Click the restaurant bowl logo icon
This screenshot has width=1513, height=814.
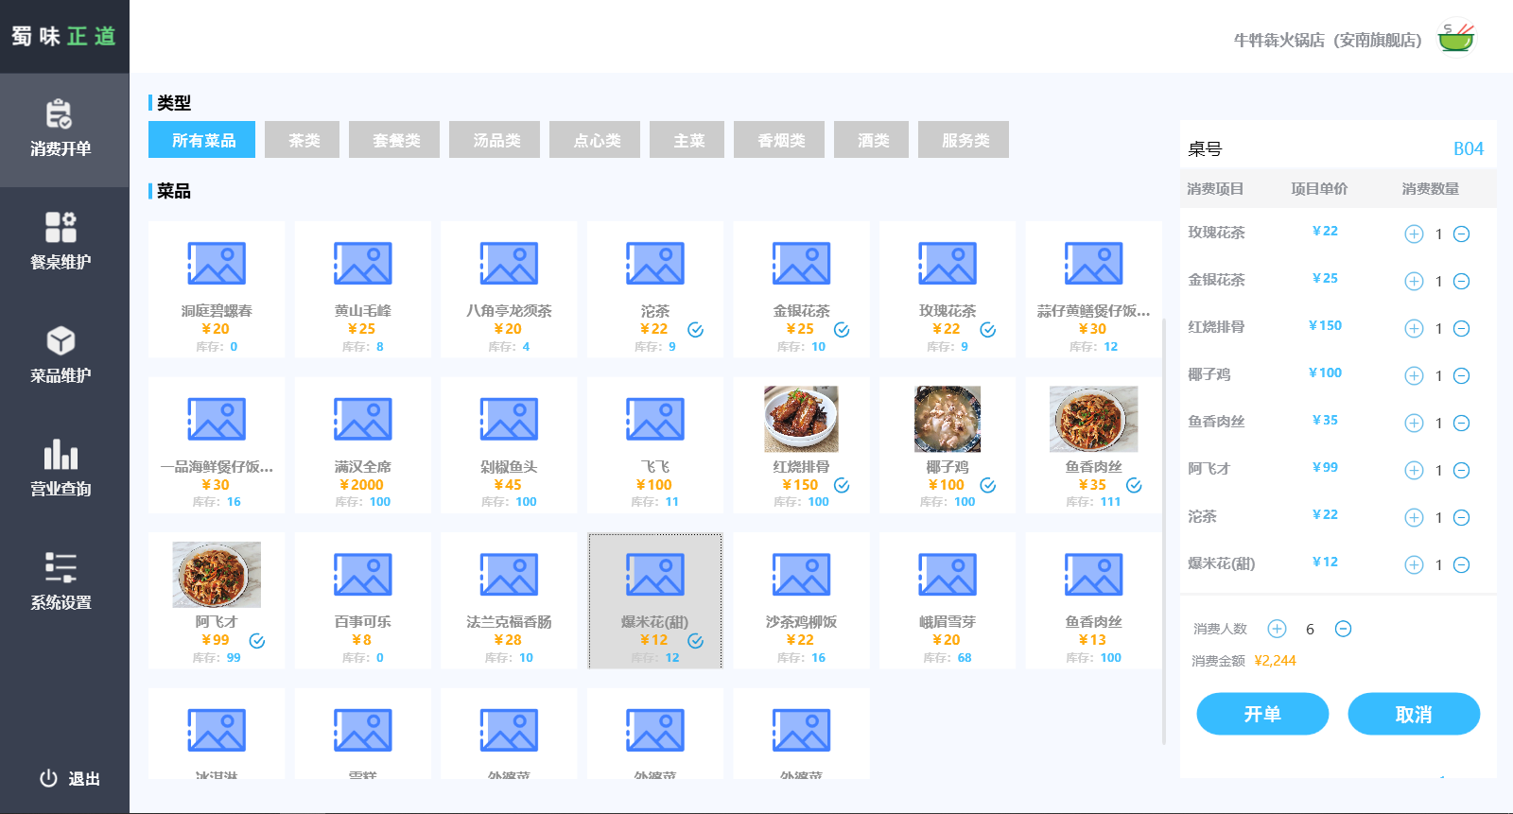click(1456, 39)
